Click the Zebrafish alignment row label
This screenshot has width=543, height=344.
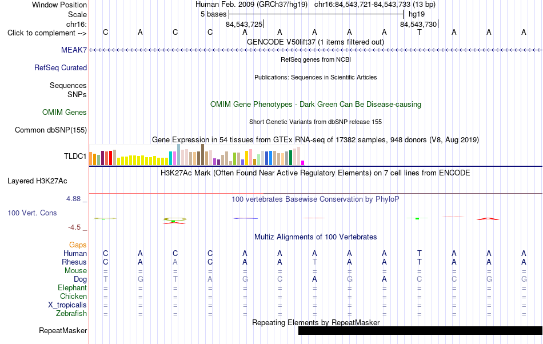pos(71,313)
